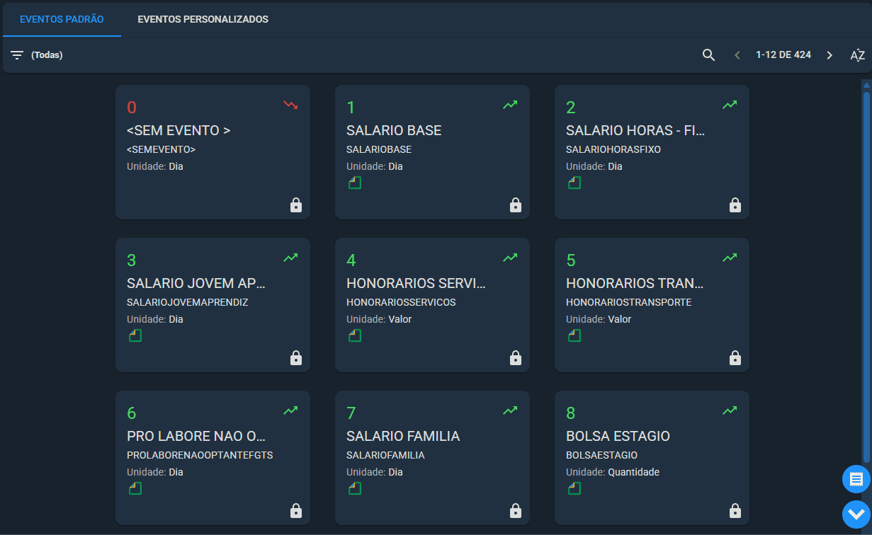Click the green trend icon on SALARIO FAMILIA
The height and width of the screenshot is (535, 872).
[510, 410]
